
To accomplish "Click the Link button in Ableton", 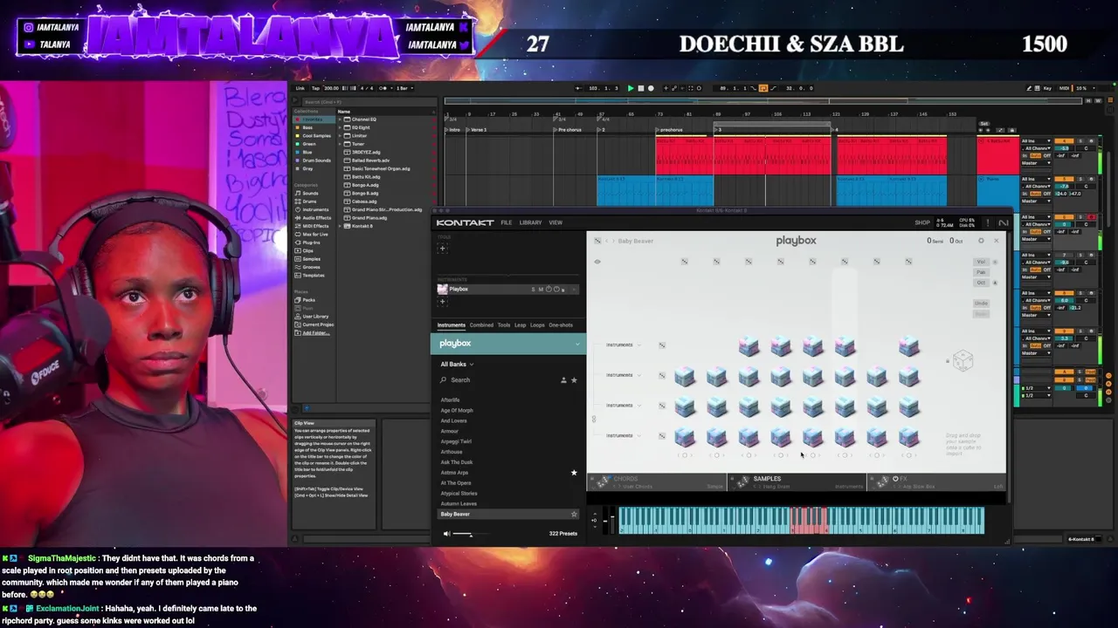I will (x=300, y=88).
